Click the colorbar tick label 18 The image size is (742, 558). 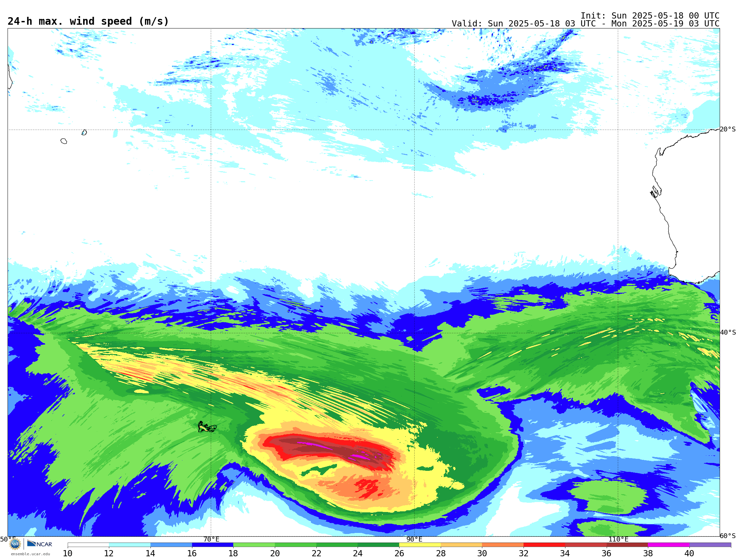tap(233, 553)
